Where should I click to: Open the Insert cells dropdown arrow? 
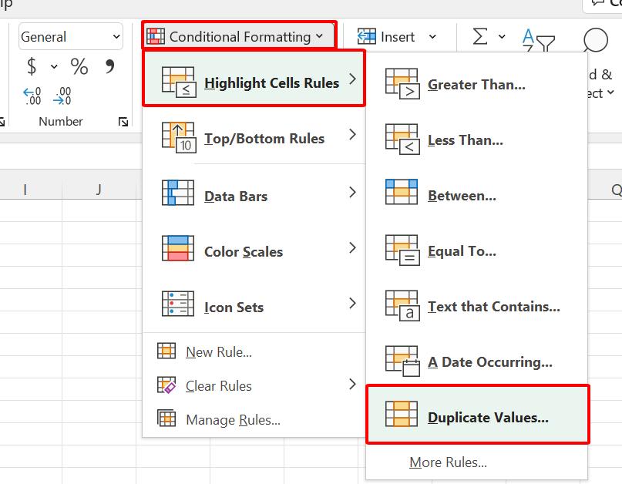pos(432,37)
